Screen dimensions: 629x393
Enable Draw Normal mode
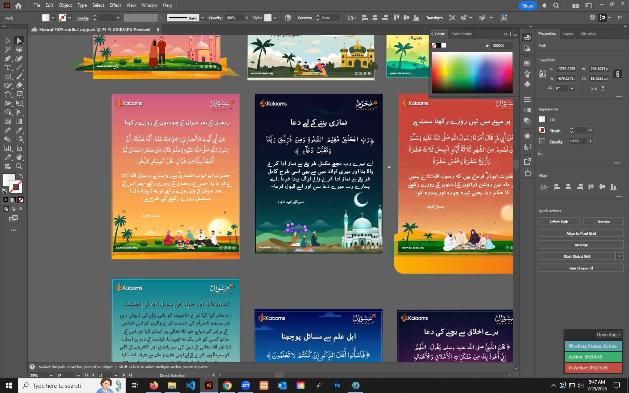tap(6, 209)
